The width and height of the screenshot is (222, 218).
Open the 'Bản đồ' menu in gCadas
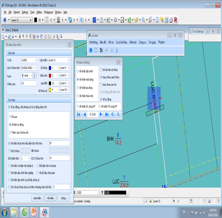coord(103,42)
